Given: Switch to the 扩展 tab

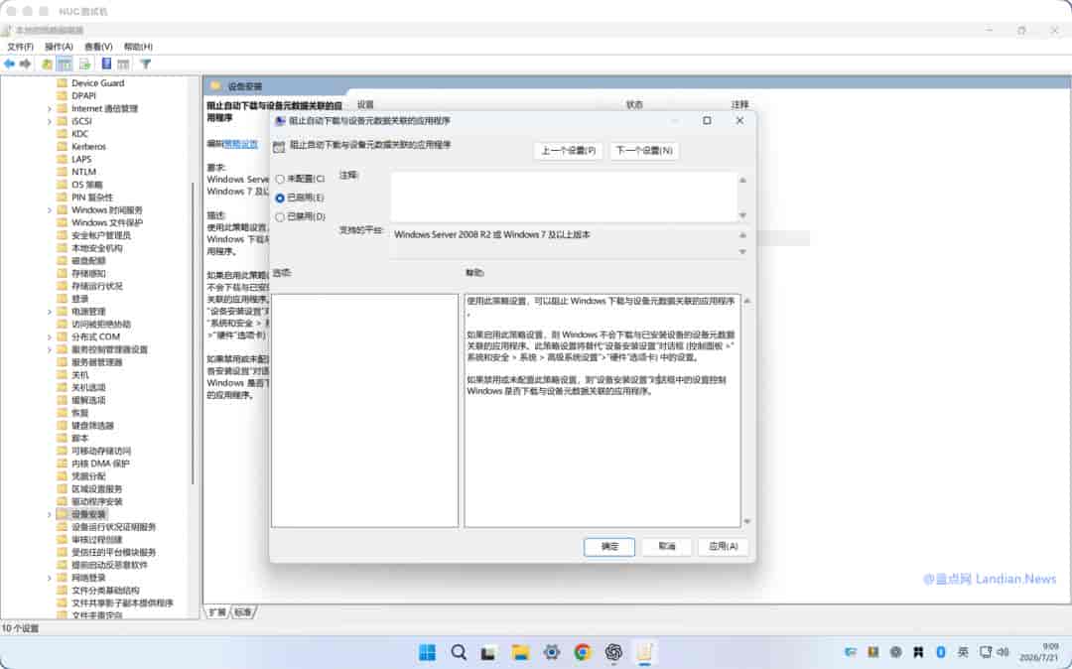Looking at the screenshot, I should click(x=217, y=612).
